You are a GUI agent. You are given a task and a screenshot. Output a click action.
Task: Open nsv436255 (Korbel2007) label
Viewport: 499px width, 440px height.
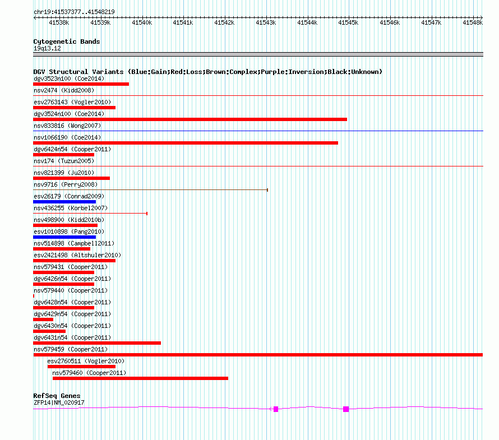click(x=71, y=208)
